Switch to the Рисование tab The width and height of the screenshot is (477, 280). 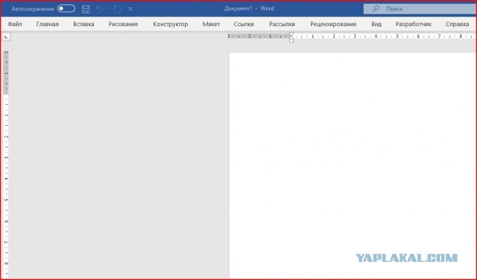[x=123, y=24]
